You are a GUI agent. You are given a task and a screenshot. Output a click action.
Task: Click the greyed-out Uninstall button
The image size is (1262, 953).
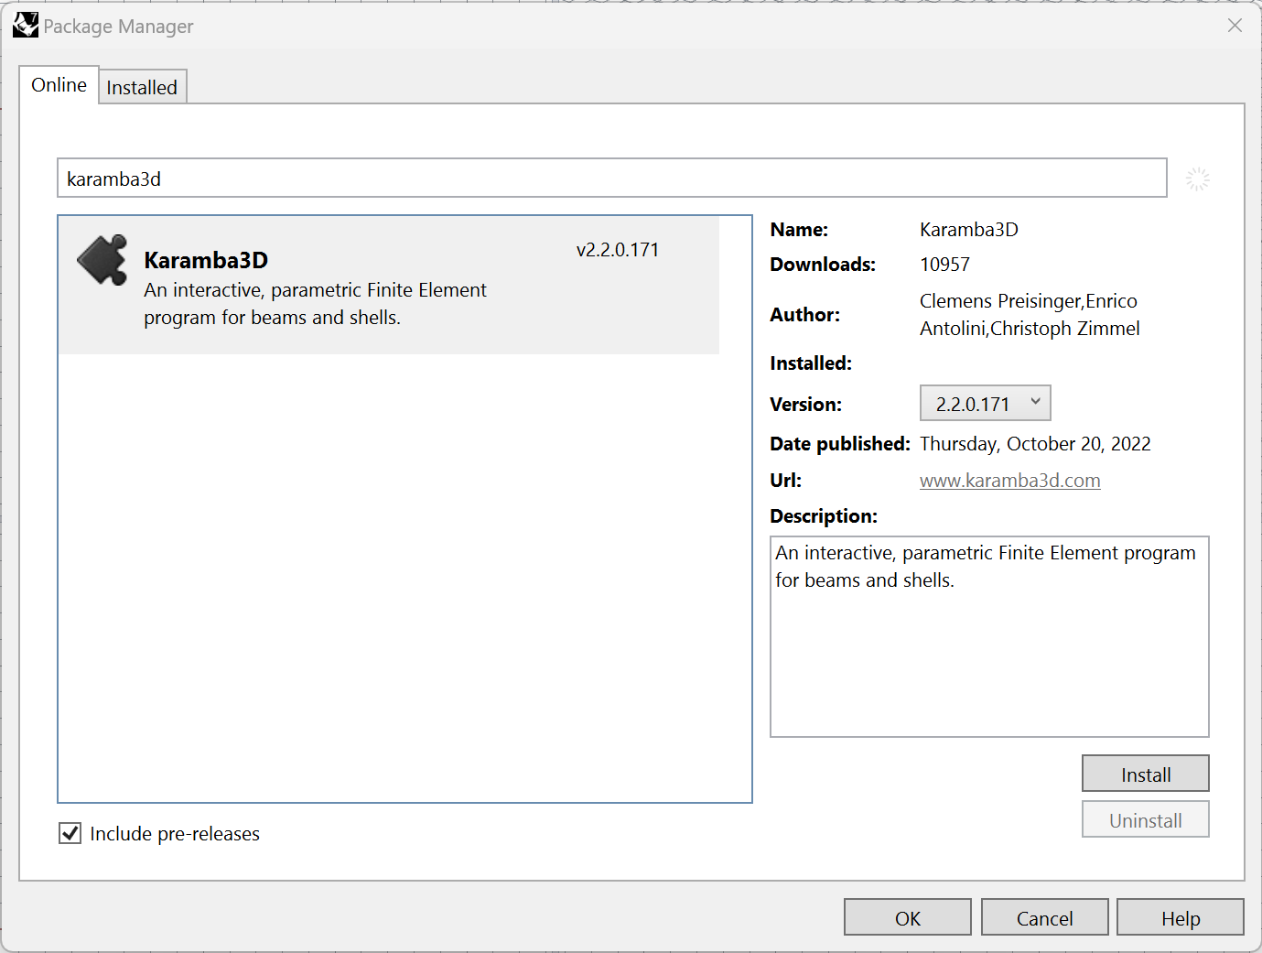pos(1145,820)
